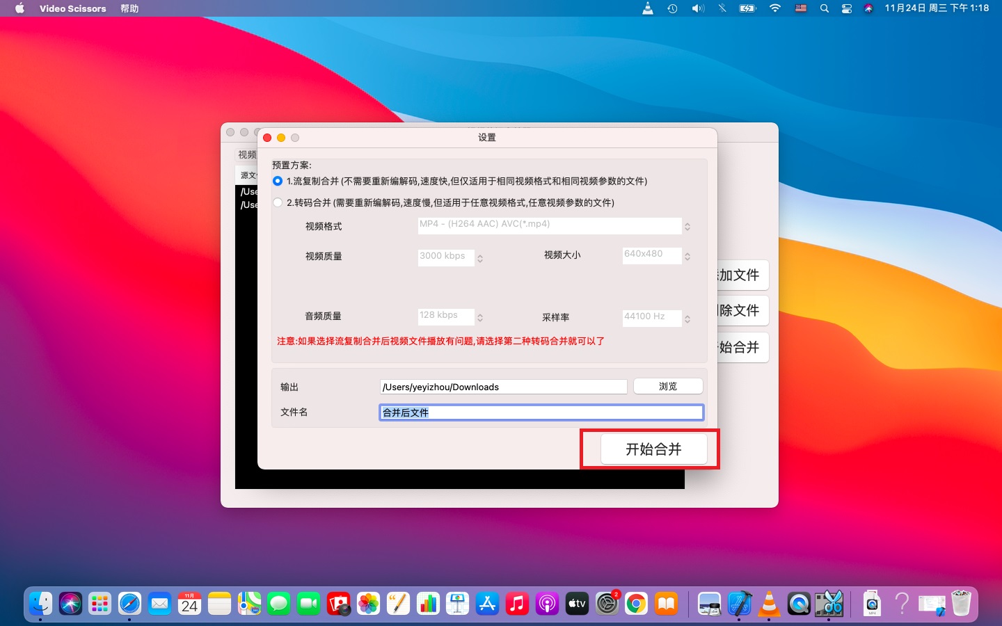Open Podcasts from the dock

point(547,604)
